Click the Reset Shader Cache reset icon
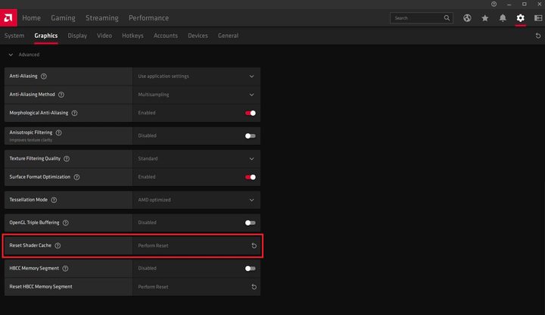545x315 pixels. 254,246
